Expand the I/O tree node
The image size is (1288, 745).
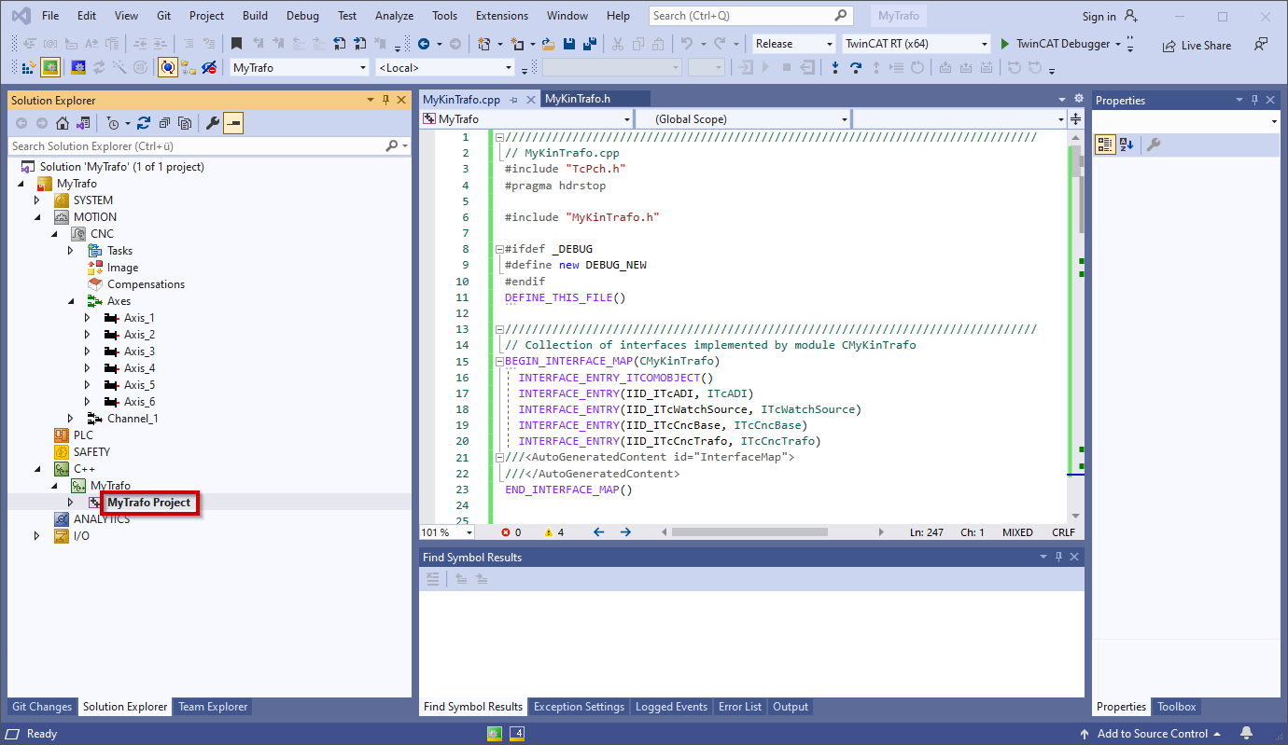pos(37,536)
